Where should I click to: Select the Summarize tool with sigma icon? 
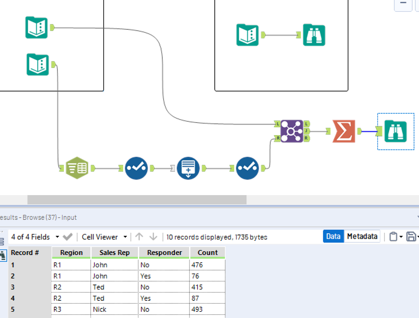(x=344, y=131)
